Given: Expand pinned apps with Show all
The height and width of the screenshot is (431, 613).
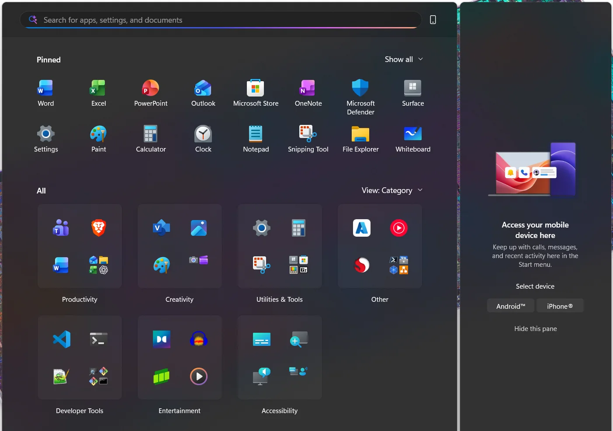Looking at the screenshot, I should tap(403, 59).
